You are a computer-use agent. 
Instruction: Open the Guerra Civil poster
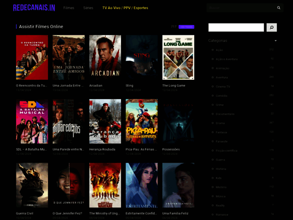click(32, 185)
